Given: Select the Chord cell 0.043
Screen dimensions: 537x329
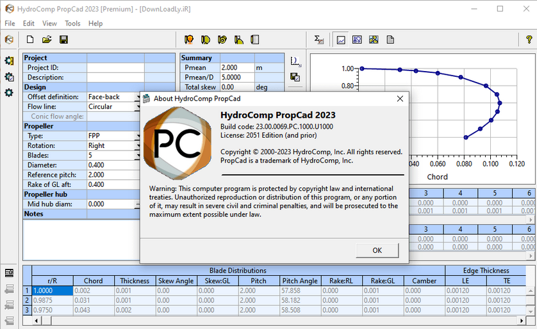Looking at the screenshot, I should [94, 310].
